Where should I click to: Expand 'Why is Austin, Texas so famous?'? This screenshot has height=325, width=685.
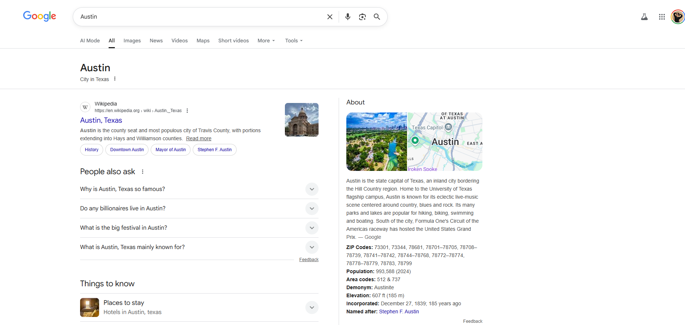pos(312,189)
